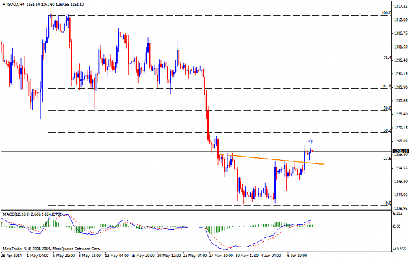
Task: Click the 76.4 Fibonacci level label
Action: point(387,58)
